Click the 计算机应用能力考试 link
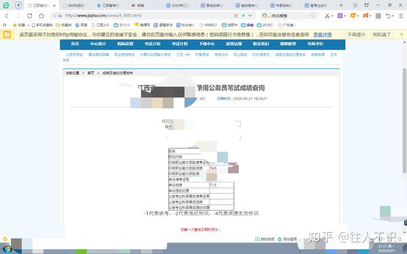 tap(155, 55)
